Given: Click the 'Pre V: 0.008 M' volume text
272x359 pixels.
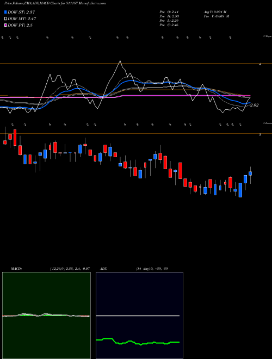Looking at the screenshot, I should coord(217,16).
